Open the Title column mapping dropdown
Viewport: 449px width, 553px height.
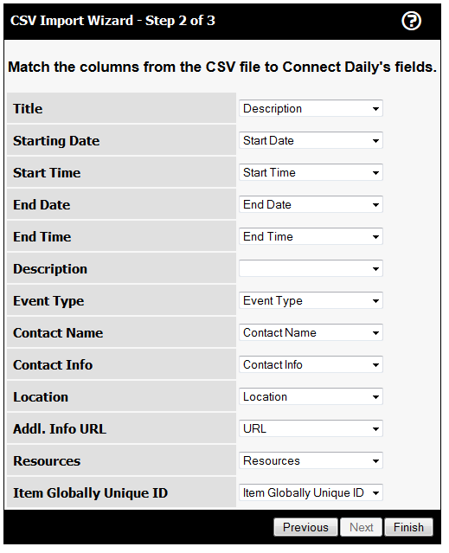pos(311,108)
